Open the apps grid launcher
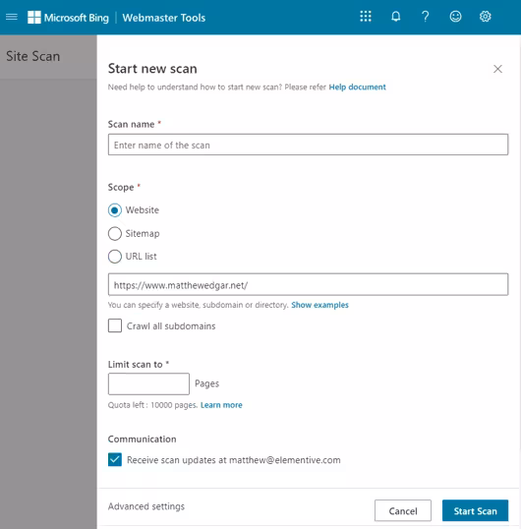 366,16
